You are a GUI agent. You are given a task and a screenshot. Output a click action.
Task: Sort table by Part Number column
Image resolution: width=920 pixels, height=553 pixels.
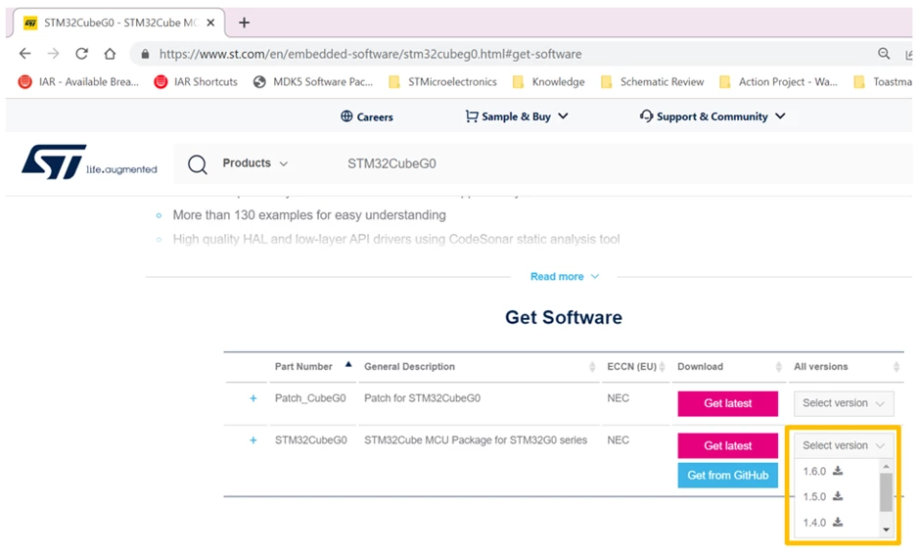313,366
